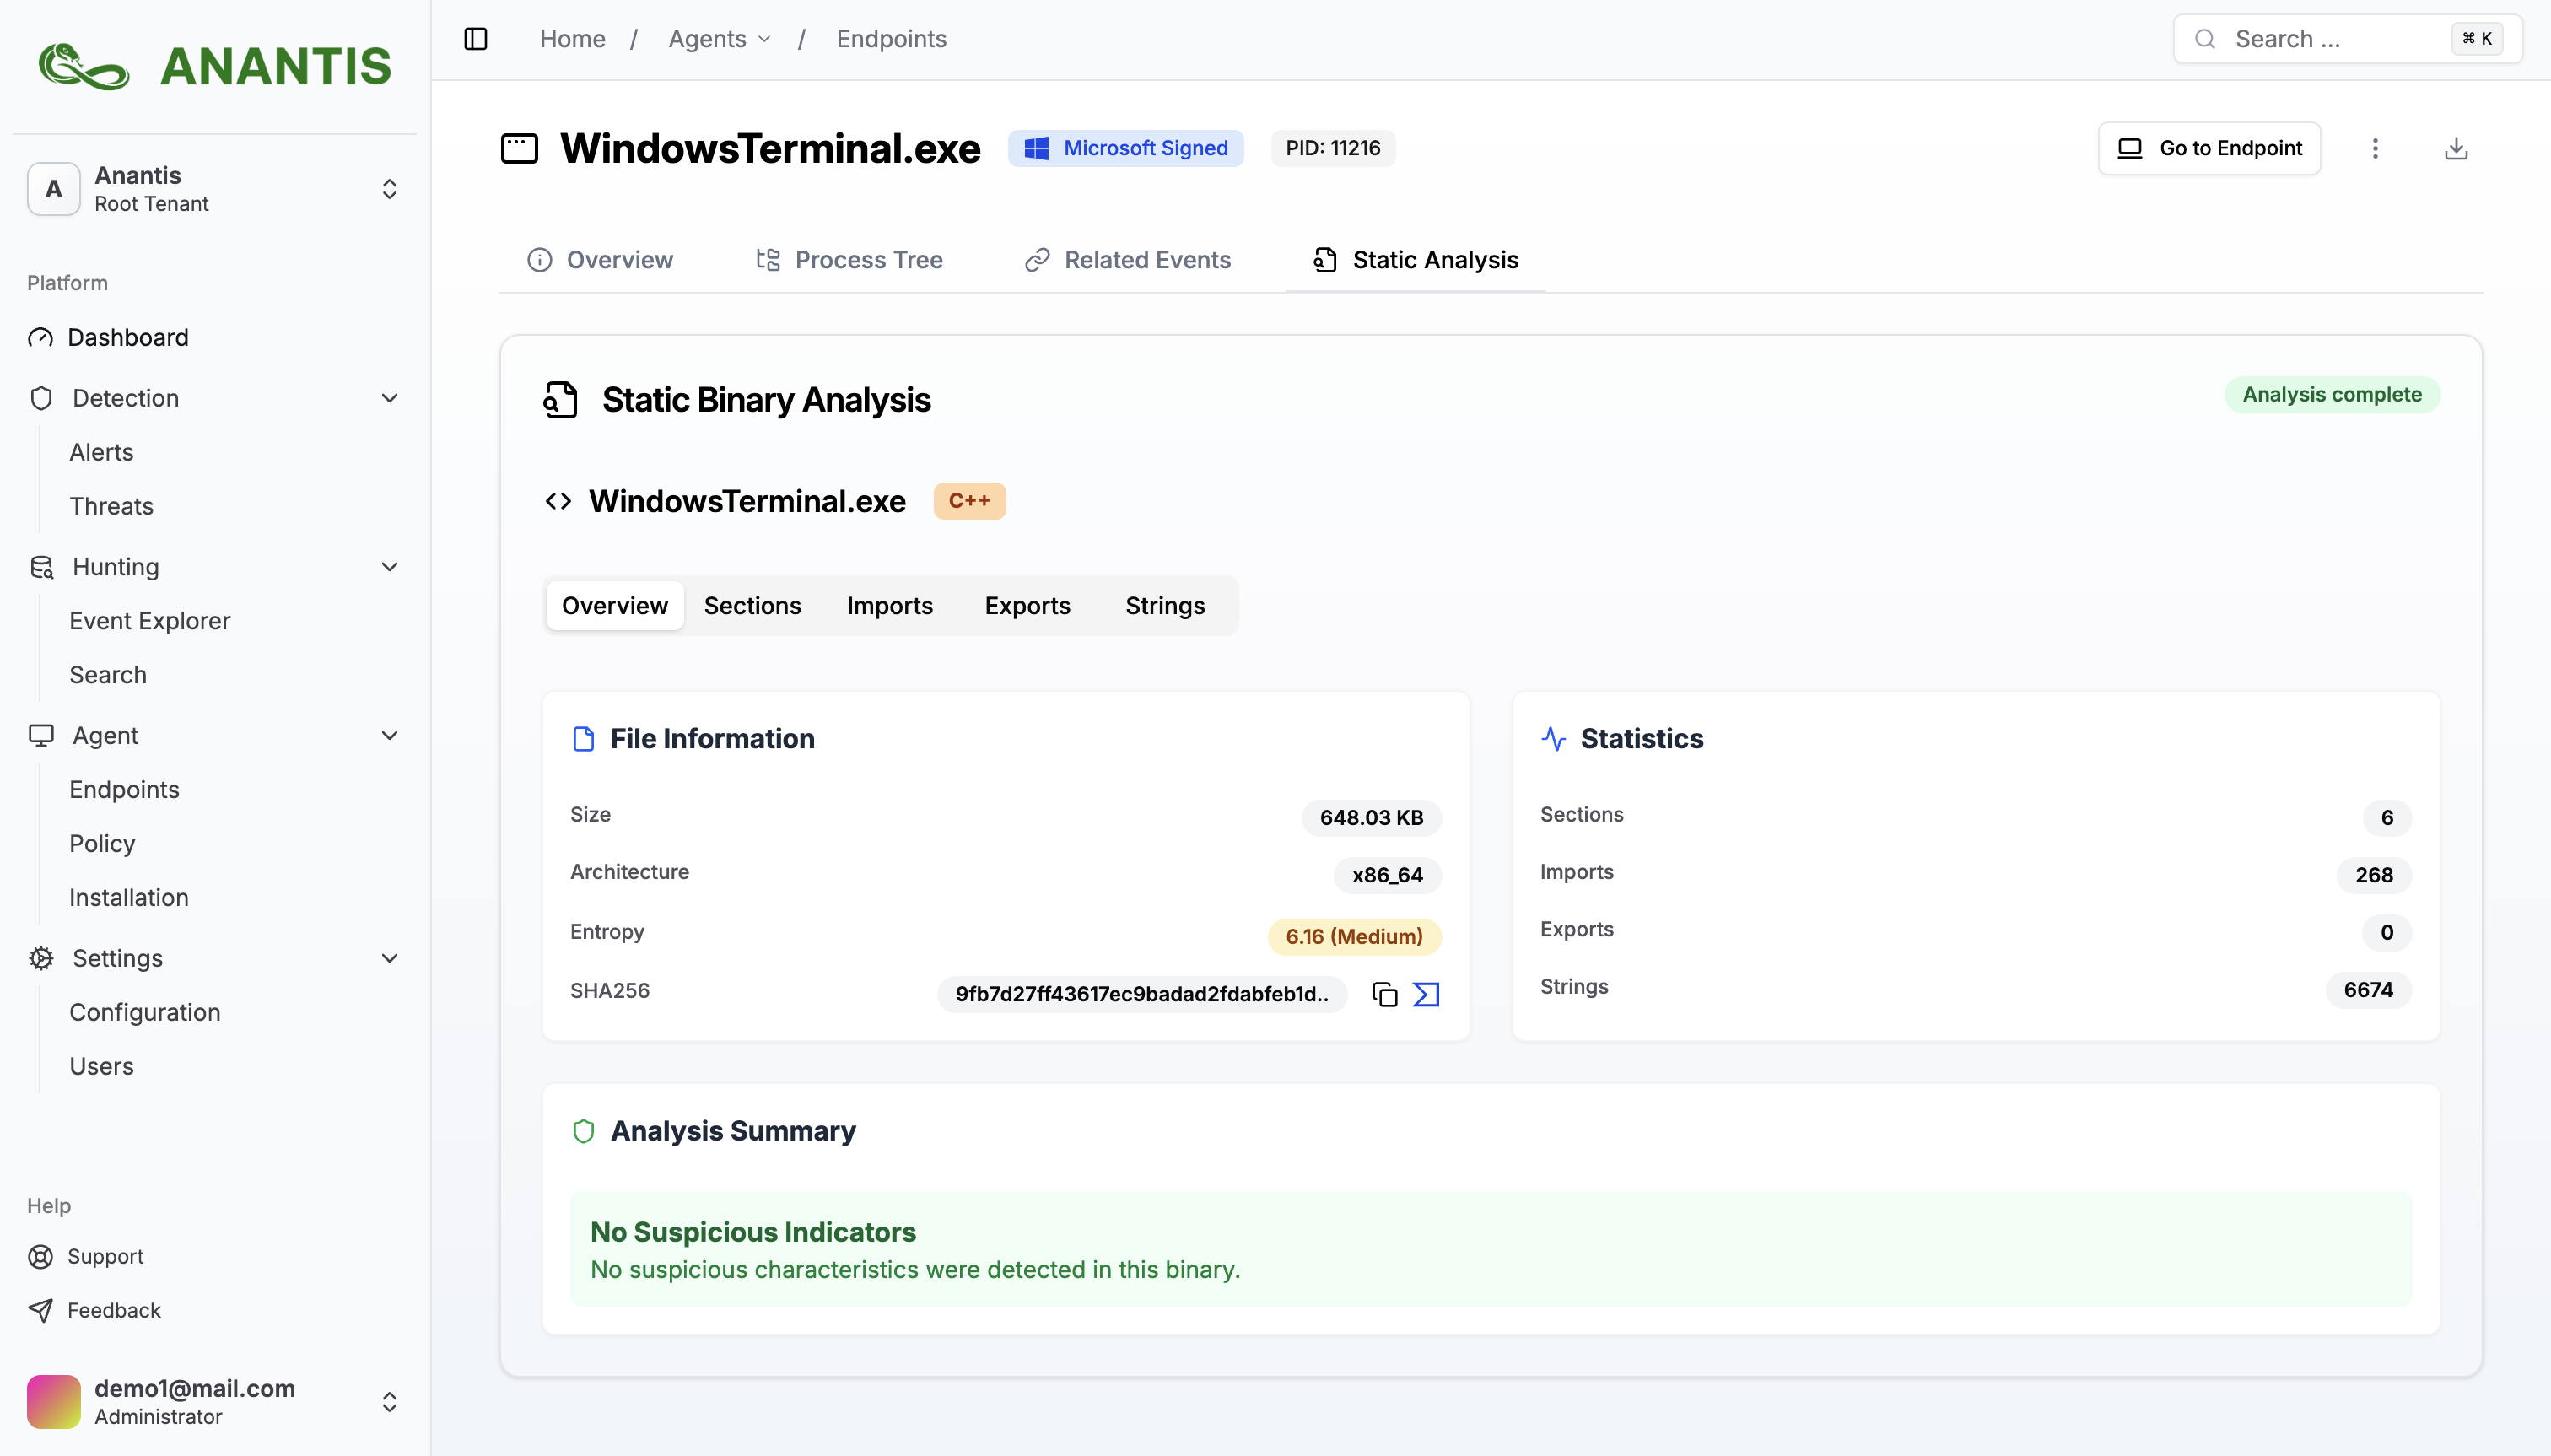Open Event Explorer in the sidebar
The image size is (2551, 1456).
149,621
